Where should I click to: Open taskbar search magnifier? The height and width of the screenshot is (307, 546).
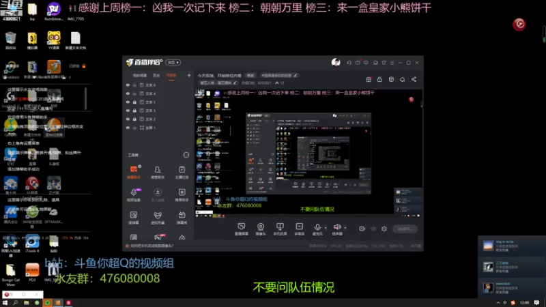coord(16,303)
